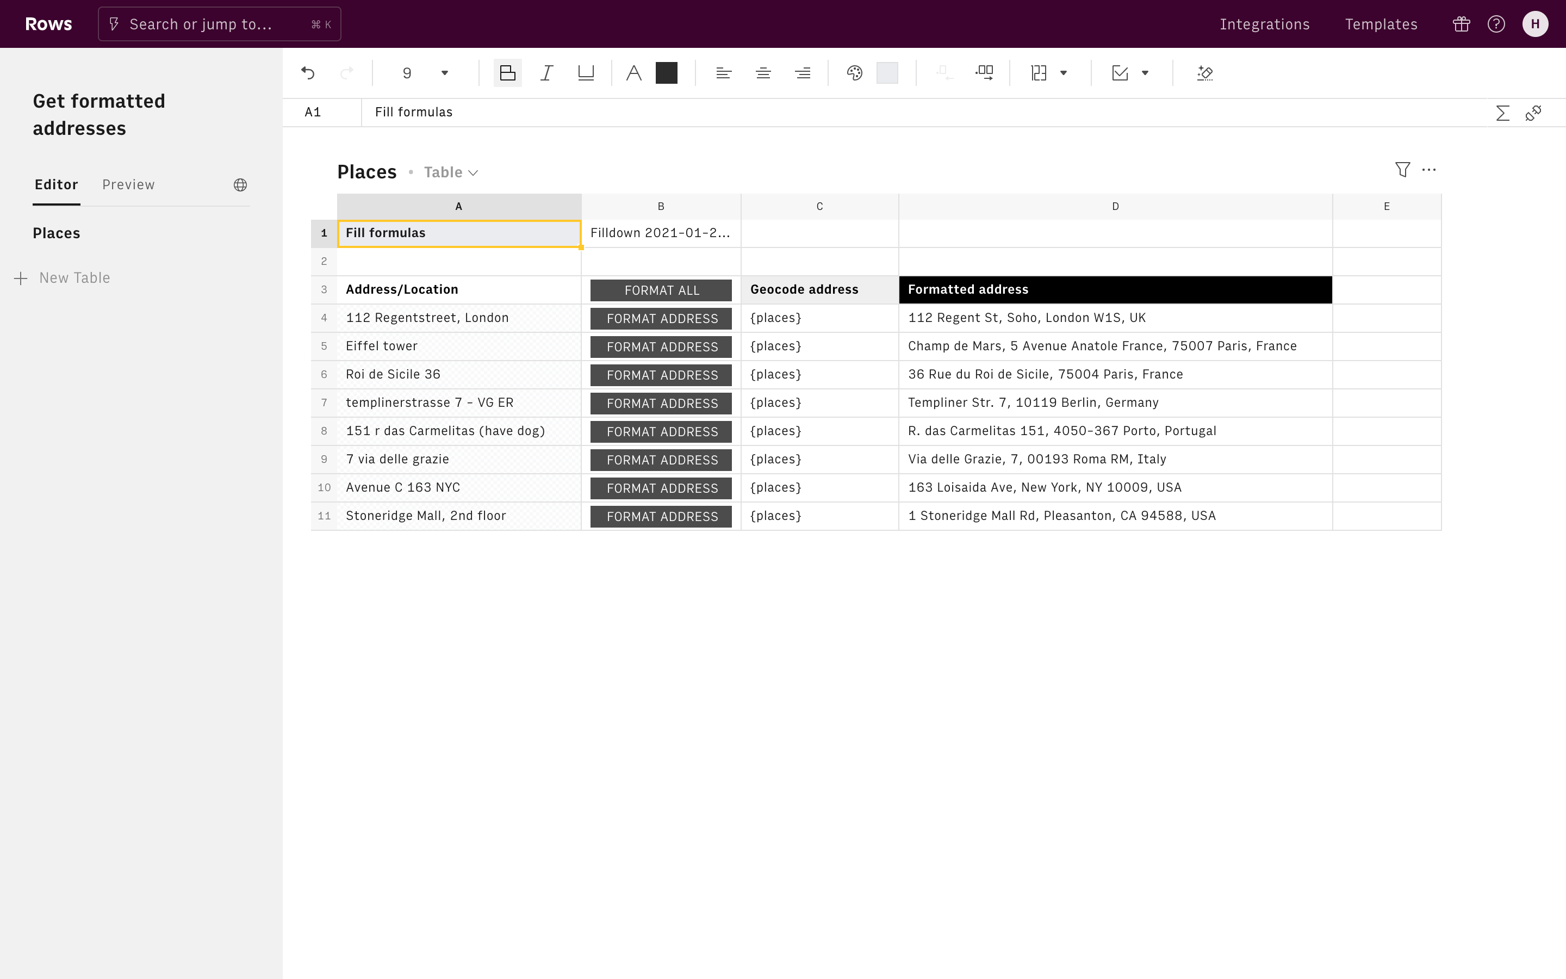Toggle underline text formatting
The image size is (1566, 979).
tap(586, 73)
